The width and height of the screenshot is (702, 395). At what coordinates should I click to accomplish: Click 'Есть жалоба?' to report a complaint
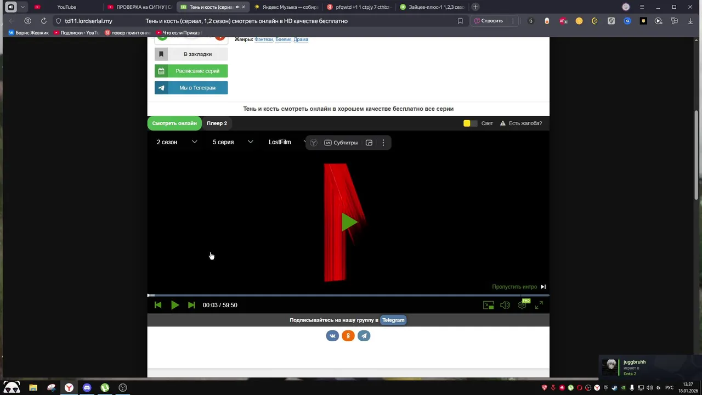(520, 123)
